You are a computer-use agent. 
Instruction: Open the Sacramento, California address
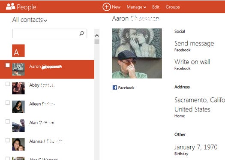pyautogui.click(x=200, y=100)
